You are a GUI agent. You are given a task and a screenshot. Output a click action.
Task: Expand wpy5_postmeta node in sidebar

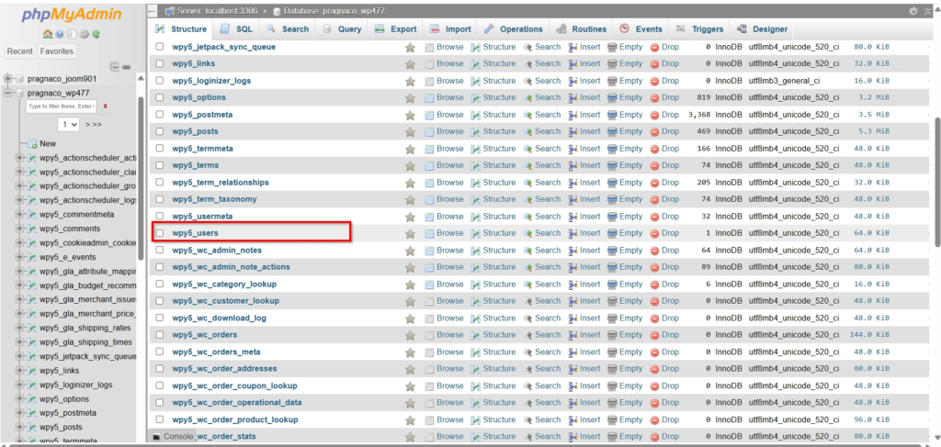(x=20, y=413)
